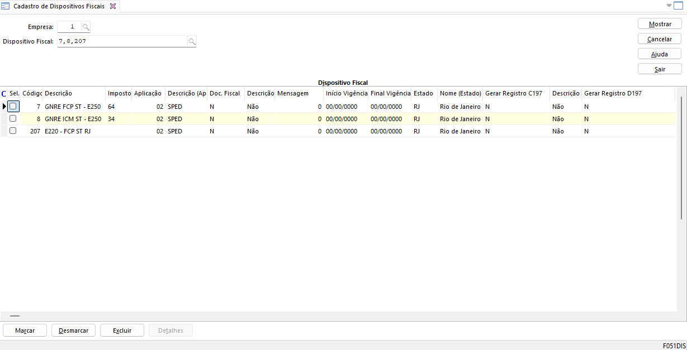
Task: Click the Sel. column header
Action: (15, 93)
